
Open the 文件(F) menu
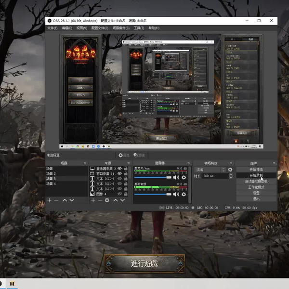pos(53,28)
